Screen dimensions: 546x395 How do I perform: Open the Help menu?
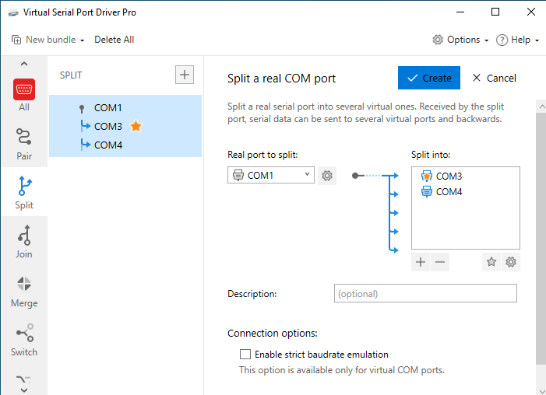[517, 40]
